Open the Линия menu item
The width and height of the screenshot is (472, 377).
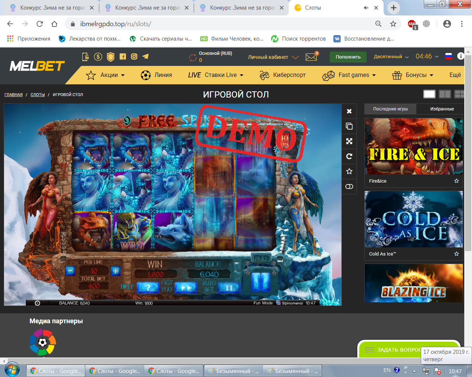pos(156,75)
